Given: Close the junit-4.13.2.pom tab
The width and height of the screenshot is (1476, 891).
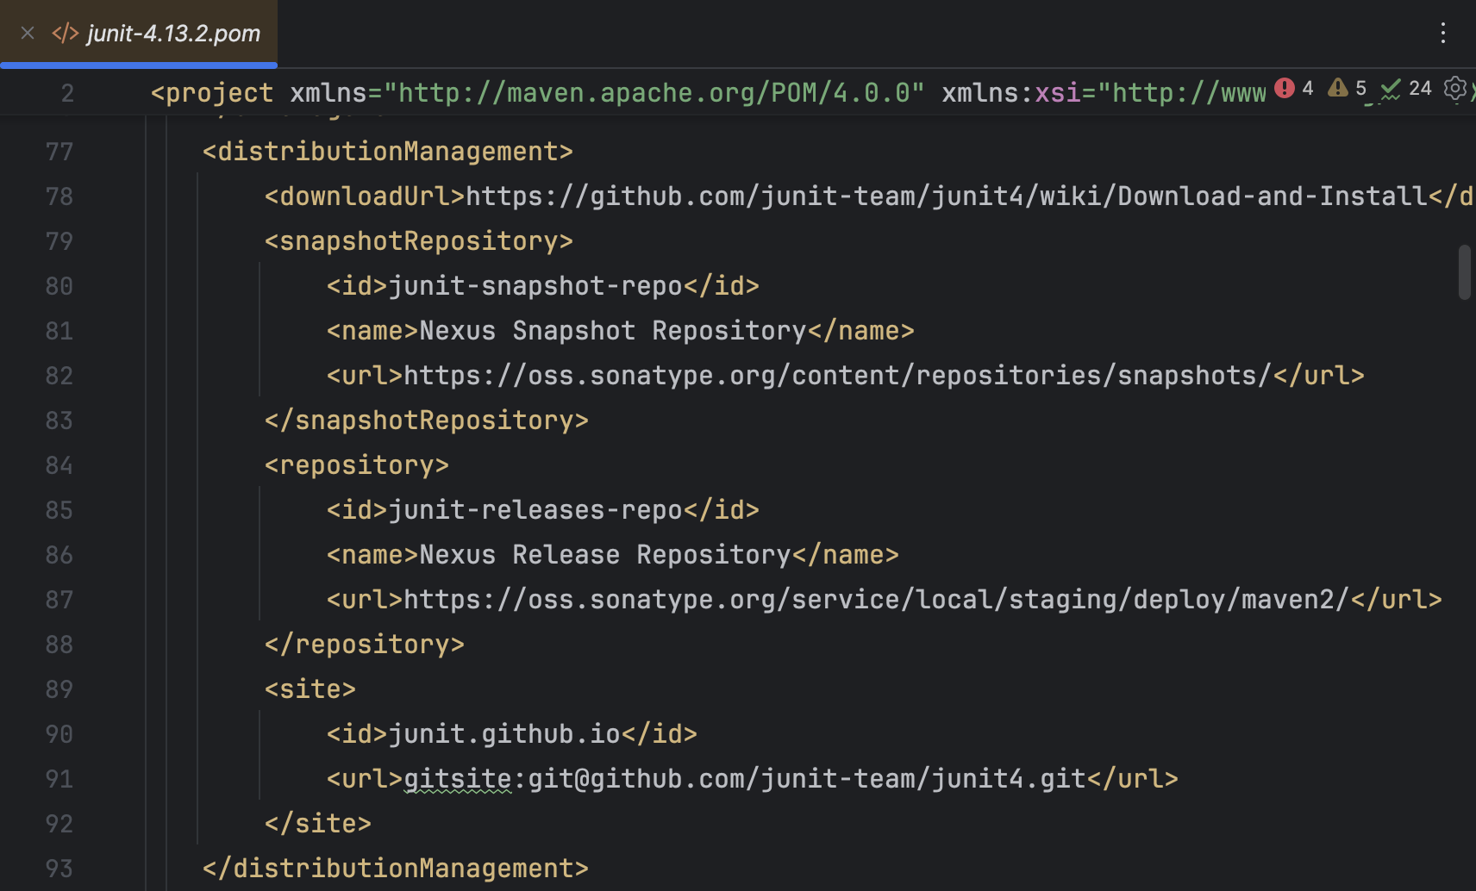Looking at the screenshot, I should 27,33.
